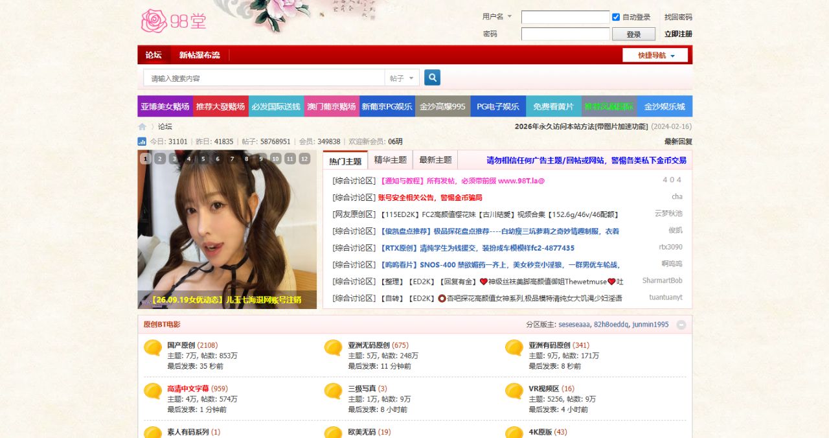Click the blue search magnifier button
Viewport: 829px width, 438px height.
[432, 78]
